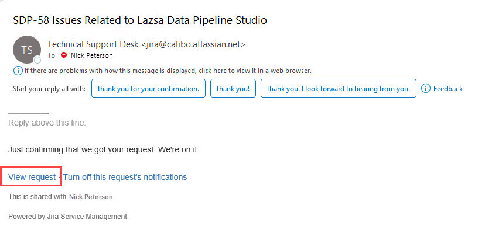
Task: Select recipient Nick Peterson in To field
Action: (91, 55)
